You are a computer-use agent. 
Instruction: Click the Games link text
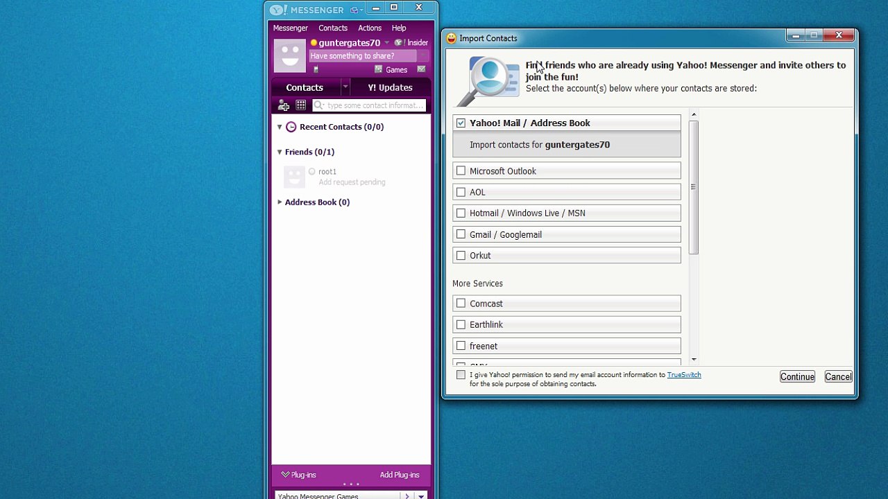(396, 69)
